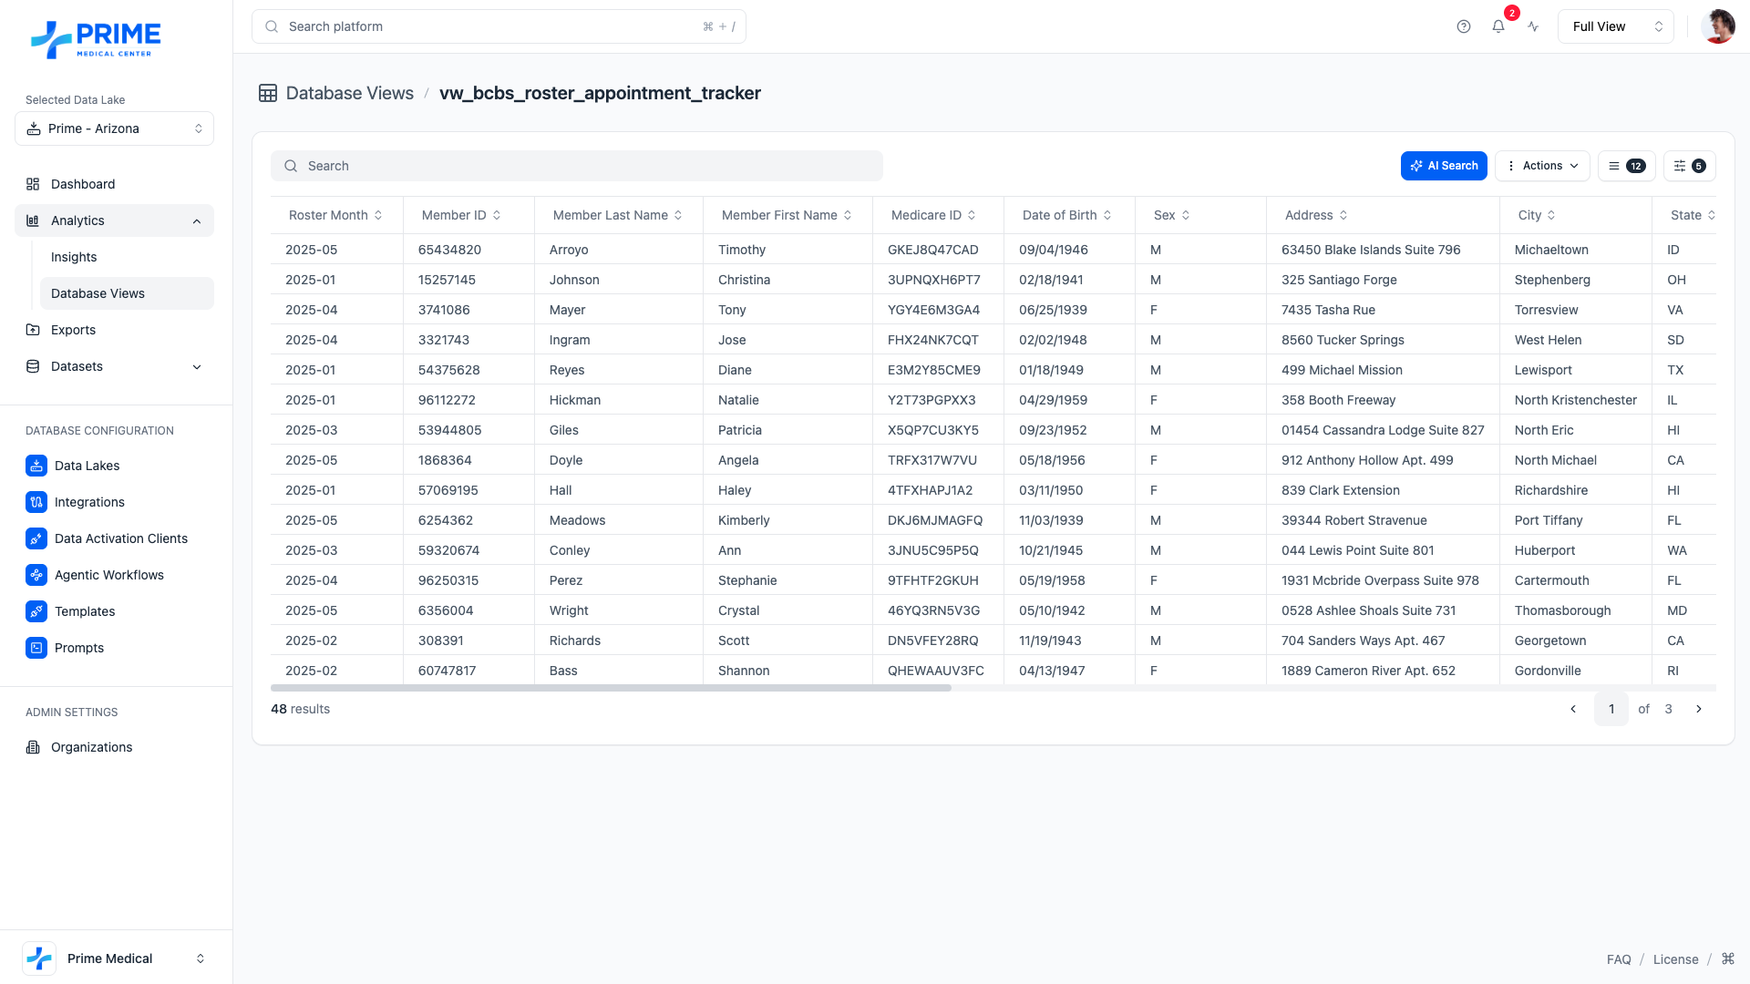Expand the Datasets menu chevron

197,366
